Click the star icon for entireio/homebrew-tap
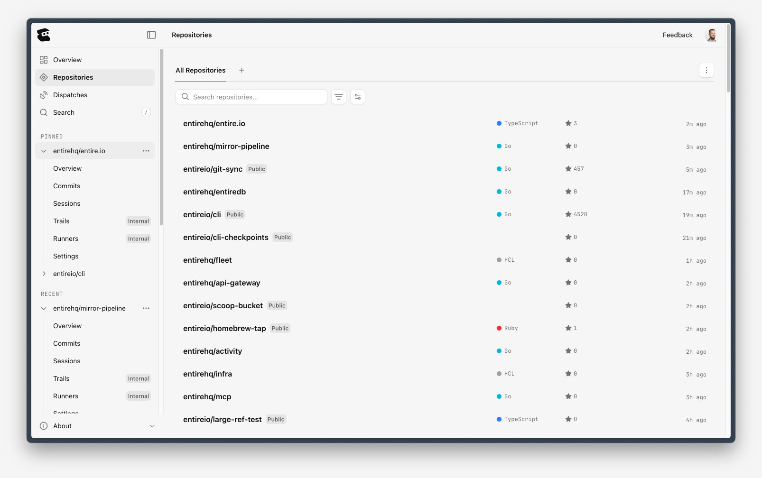762x478 pixels. tap(568, 328)
